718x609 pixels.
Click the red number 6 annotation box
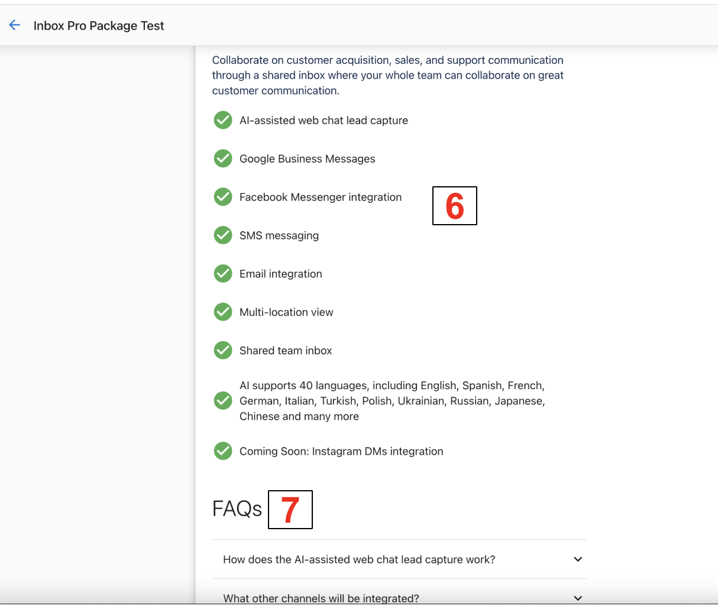coord(454,206)
